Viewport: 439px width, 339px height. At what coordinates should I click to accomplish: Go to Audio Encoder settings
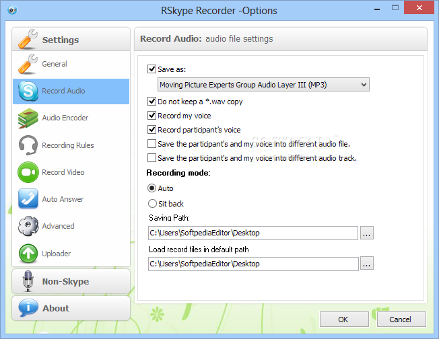[x=71, y=118]
